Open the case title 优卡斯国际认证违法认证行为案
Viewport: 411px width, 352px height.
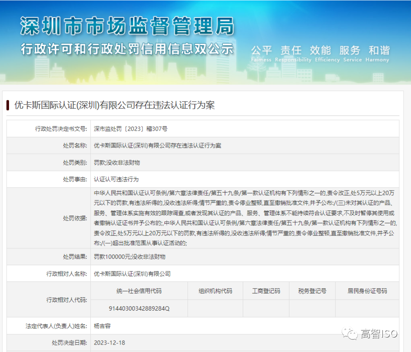tap(114, 105)
